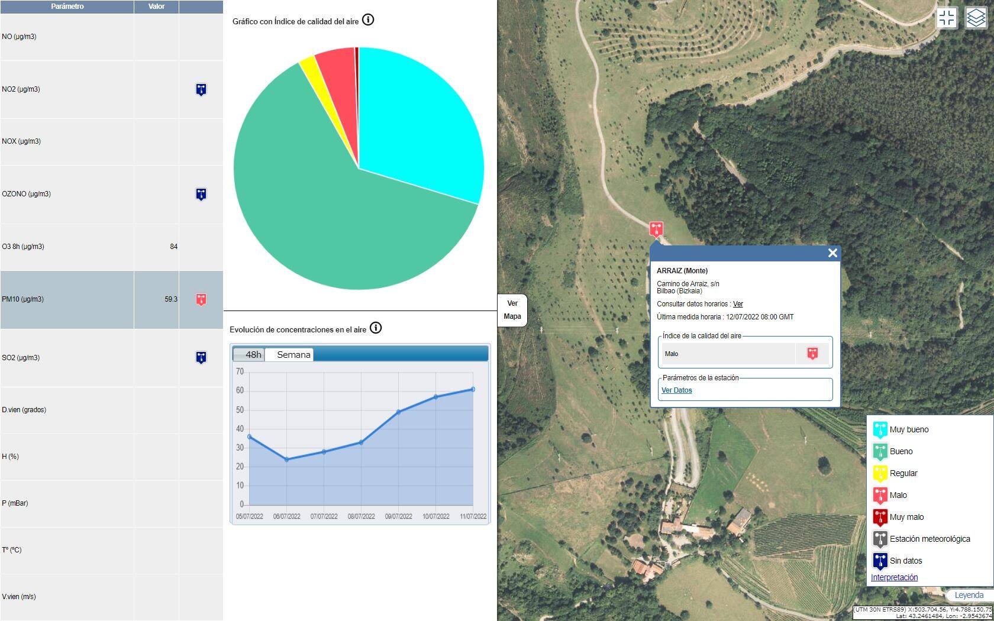Viewport: 994px width, 621px height.
Task: Select the NOX (µg/m3) row
Action: tap(111, 141)
